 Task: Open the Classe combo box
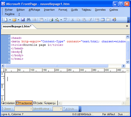coord(24,109)
